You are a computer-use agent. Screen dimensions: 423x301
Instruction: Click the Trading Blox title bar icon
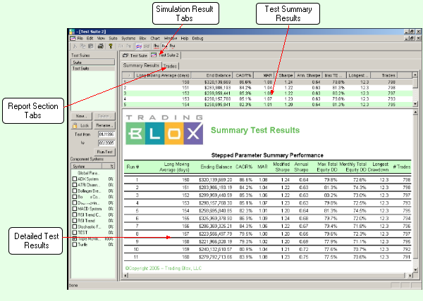point(71,32)
